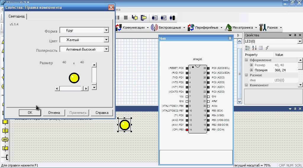Open the Полярность polarity dropdown
The height and width of the screenshot is (168, 303).
coord(106,49)
